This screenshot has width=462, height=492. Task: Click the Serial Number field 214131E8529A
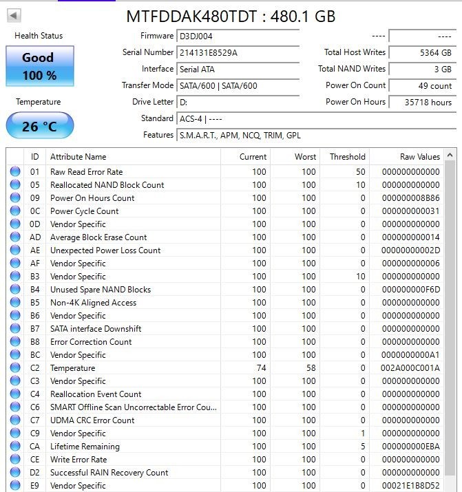coord(238,53)
